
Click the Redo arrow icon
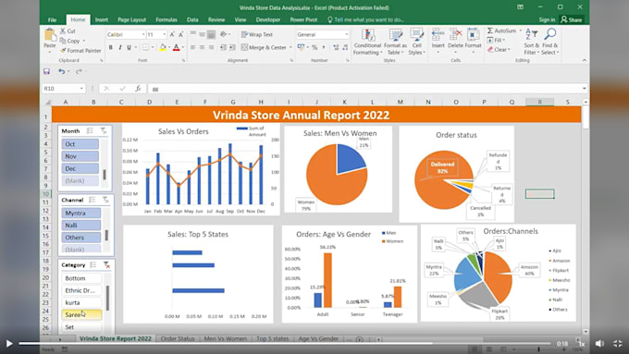coord(79,71)
